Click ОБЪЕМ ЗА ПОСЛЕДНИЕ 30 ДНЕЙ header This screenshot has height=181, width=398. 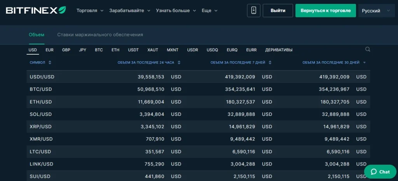point(331,62)
